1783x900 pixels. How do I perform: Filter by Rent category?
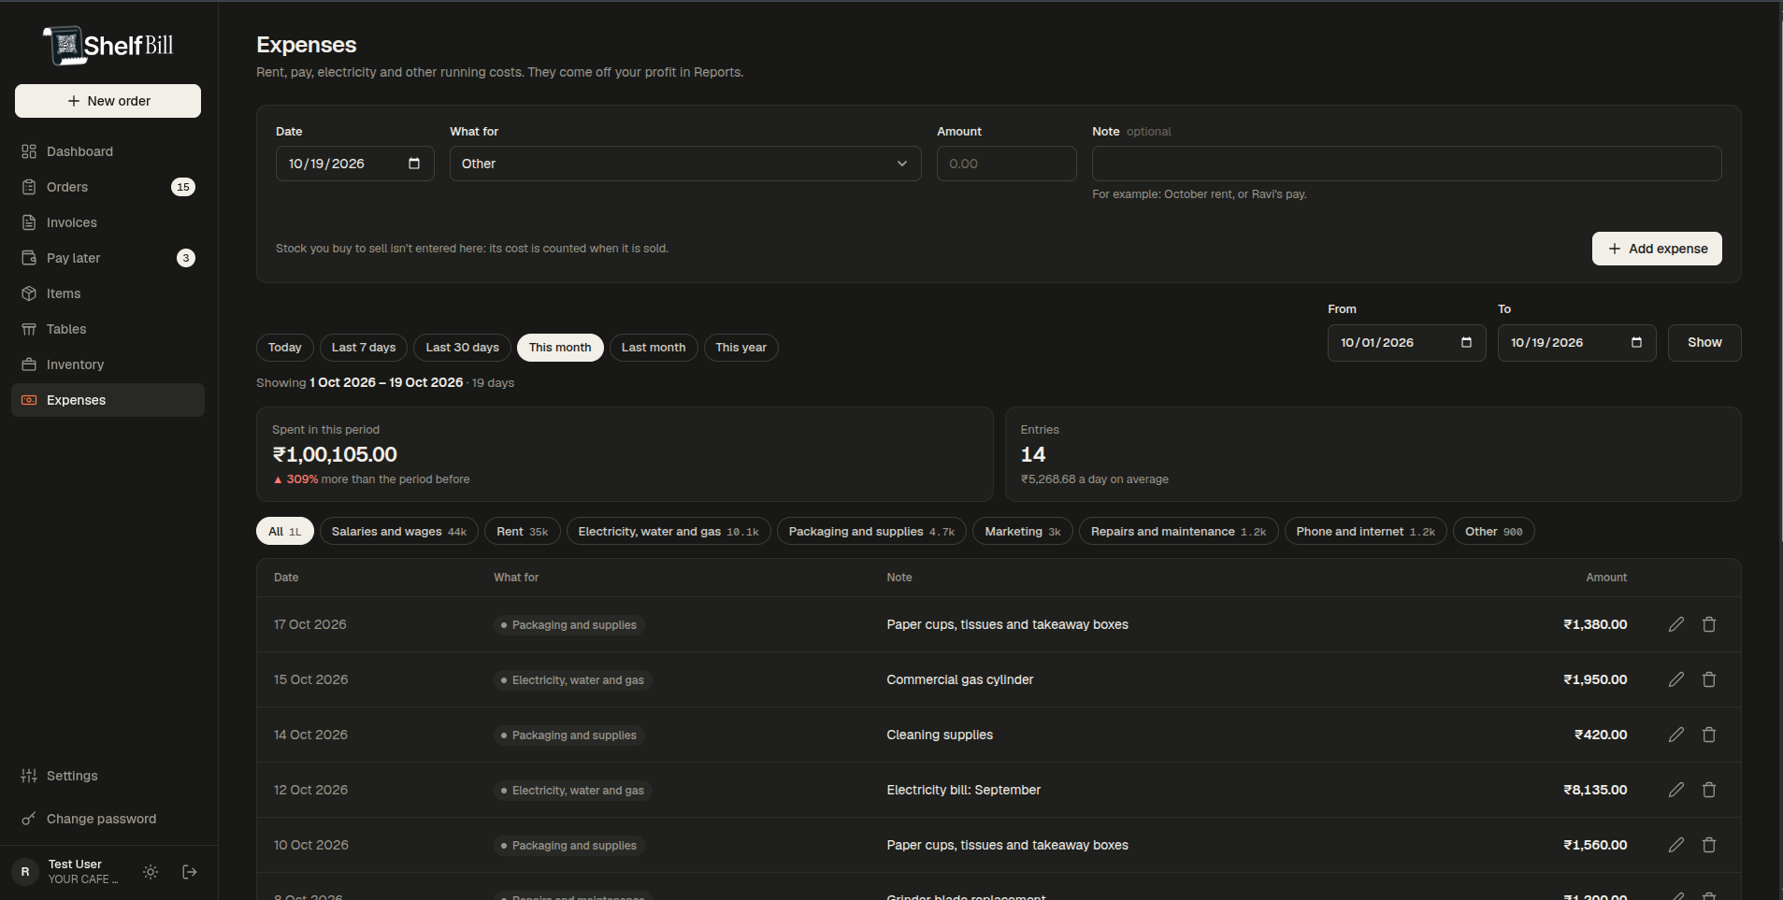[523, 532]
